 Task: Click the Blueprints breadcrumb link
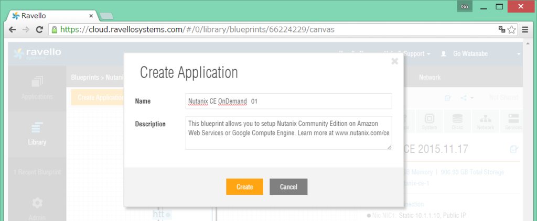tap(84, 78)
